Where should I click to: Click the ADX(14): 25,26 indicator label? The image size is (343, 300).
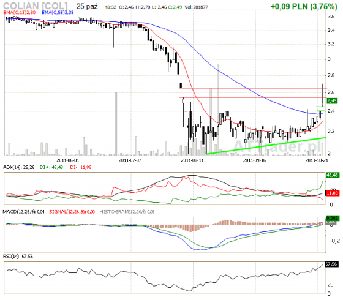[x=19, y=167]
